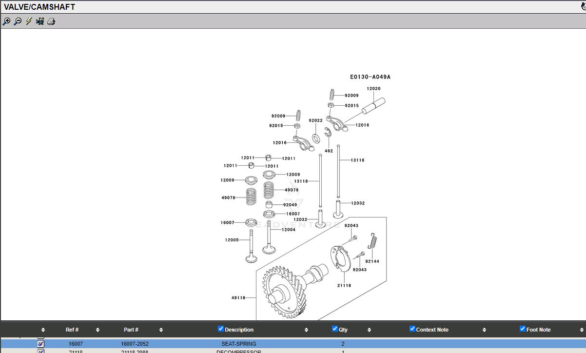Image resolution: width=586 pixels, height=353 pixels.
Task: Click the zoom in magnifier icon
Action: coord(6,21)
